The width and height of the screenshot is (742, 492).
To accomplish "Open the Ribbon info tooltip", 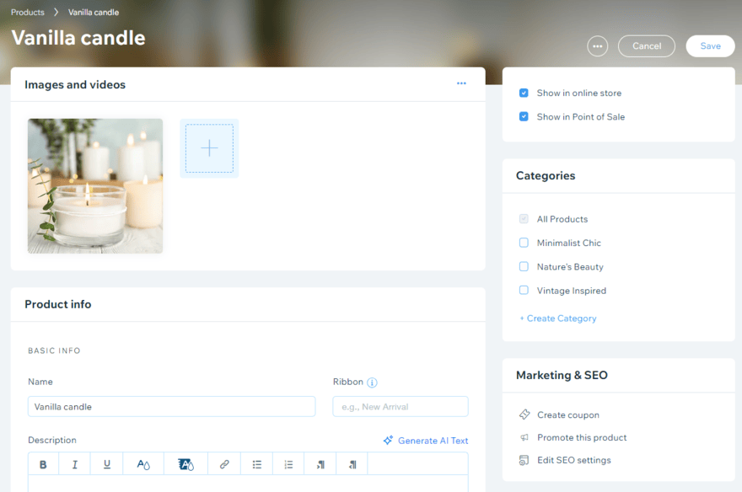I will pos(372,382).
